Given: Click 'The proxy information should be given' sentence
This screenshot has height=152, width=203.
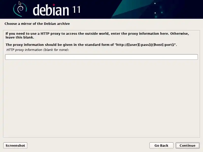Looking at the screenshot, I should [x=91, y=45].
